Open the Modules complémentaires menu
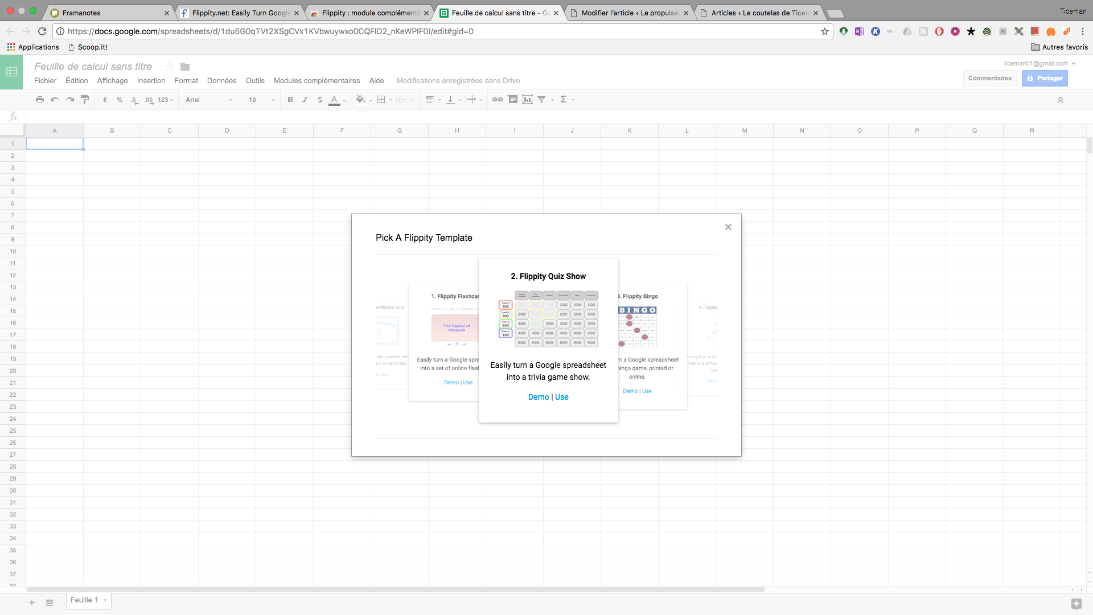Image resolution: width=1093 pixels, height=615 pixels. (x=317, y=81)
